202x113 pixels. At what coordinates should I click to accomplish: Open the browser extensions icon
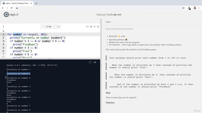[x=189, y=8]
